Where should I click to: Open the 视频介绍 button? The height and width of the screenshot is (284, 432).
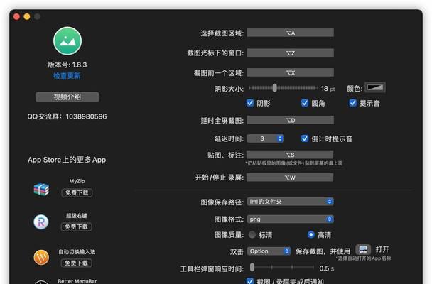pos(67,97)
